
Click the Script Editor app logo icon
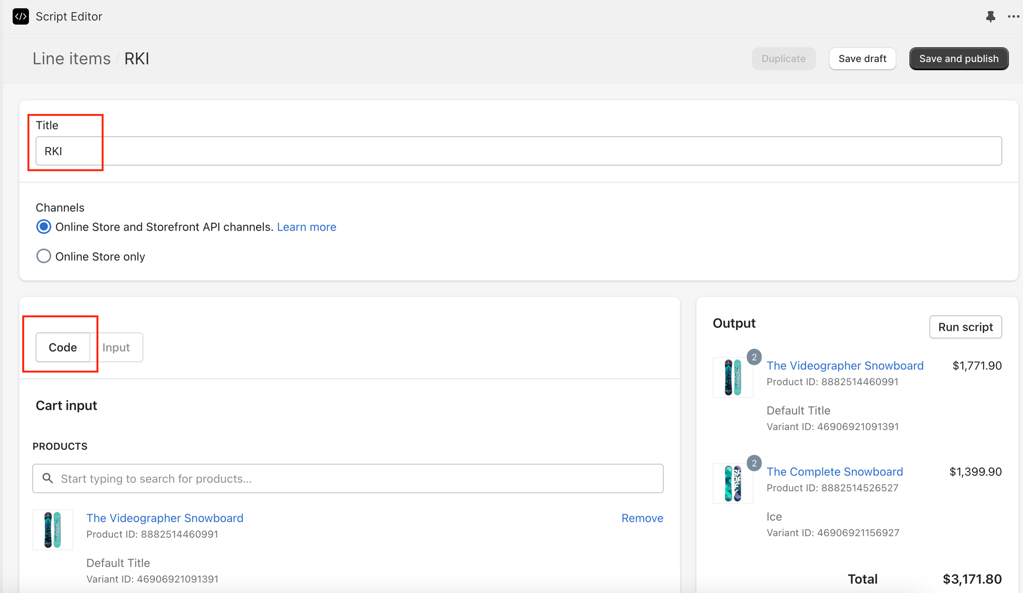21,16
